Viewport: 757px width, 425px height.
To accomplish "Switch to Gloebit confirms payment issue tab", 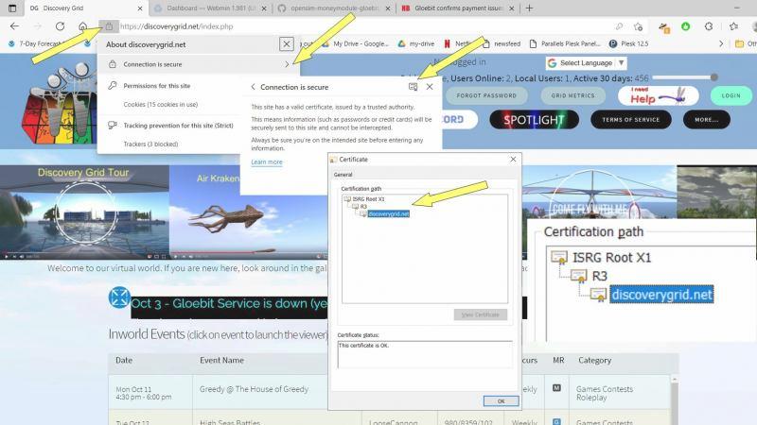I will (458, 8).
